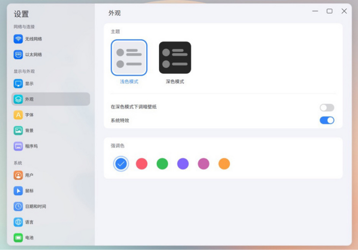Minimize the settings window
Screen dimensions: 358x250
(315, 11)
